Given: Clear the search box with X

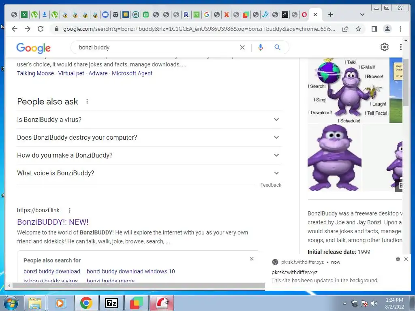Looking at the screenshot, I should tap(242, 47).
